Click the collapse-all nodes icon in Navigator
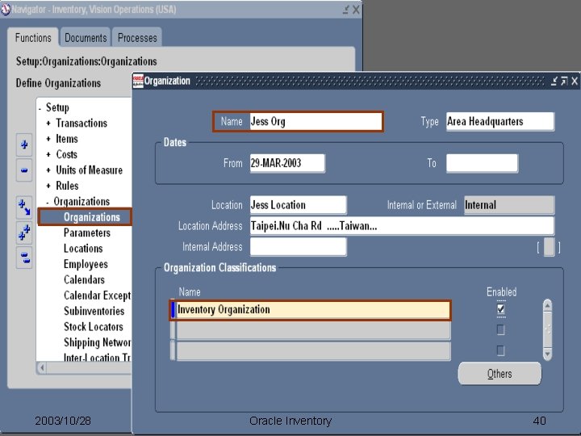Image resolution: width=581 pixels, height=436 pixels. 24,257
